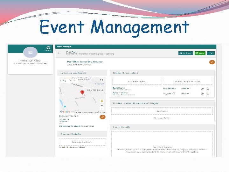The image size is (229, 172).
Task: Click Select Template Ticket box
Action: (187, 81)
